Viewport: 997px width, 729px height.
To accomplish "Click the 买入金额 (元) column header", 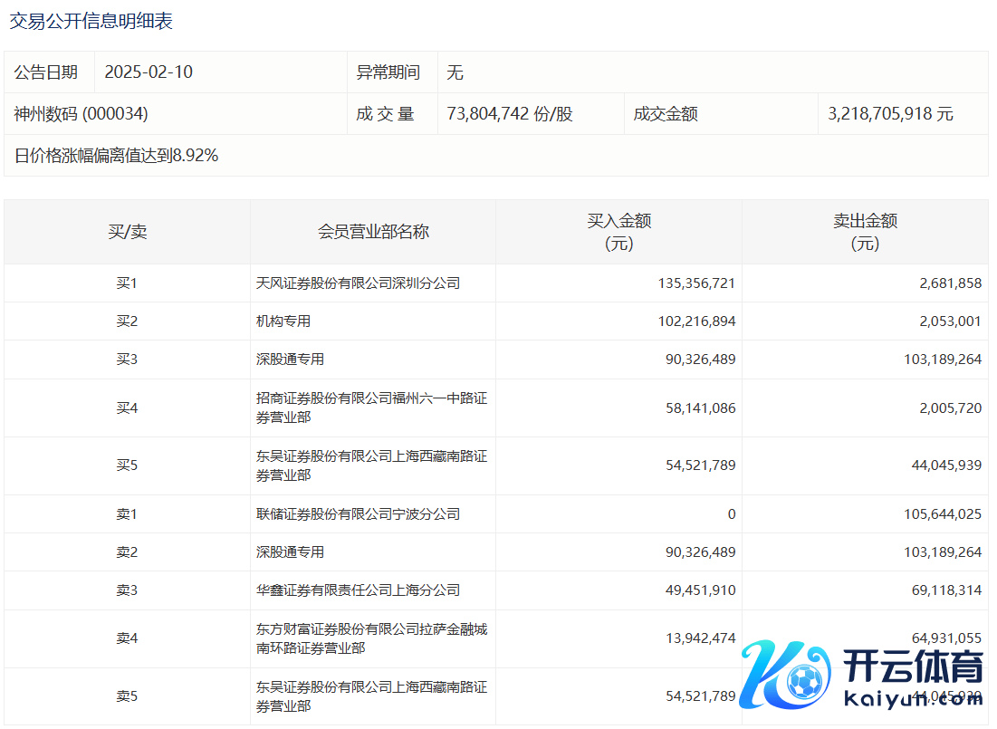I will pos(619,232).
